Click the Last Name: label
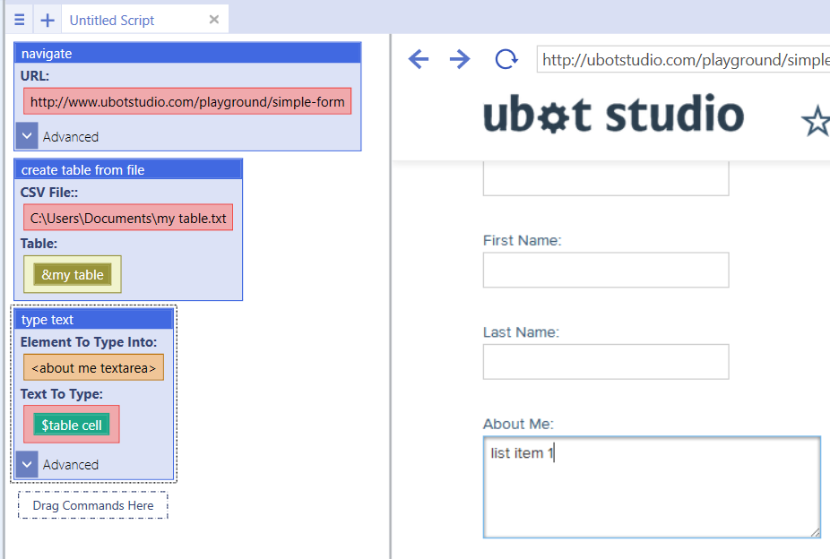This screenshot has height=559, width=830. [x=521, y=332]
